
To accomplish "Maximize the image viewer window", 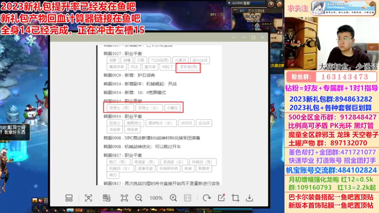I will coord(253,37).
